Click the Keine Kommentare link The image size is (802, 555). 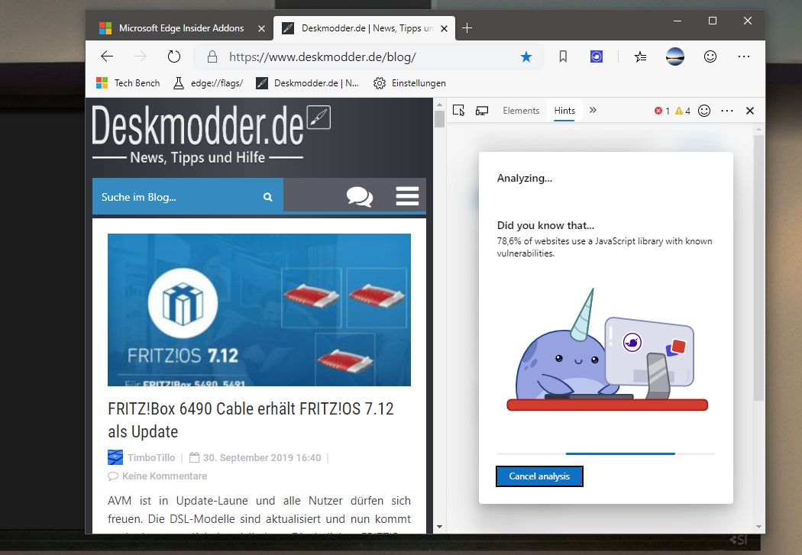[164, 476]
